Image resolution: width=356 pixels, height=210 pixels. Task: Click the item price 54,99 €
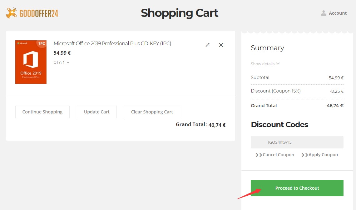point(62,53)
